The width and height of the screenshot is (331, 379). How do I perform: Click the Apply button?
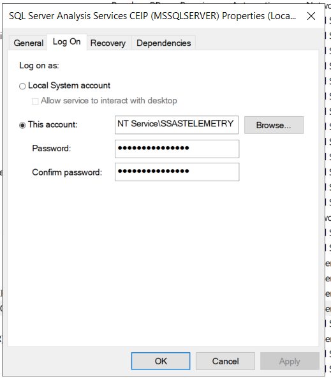tap(290, 361)
